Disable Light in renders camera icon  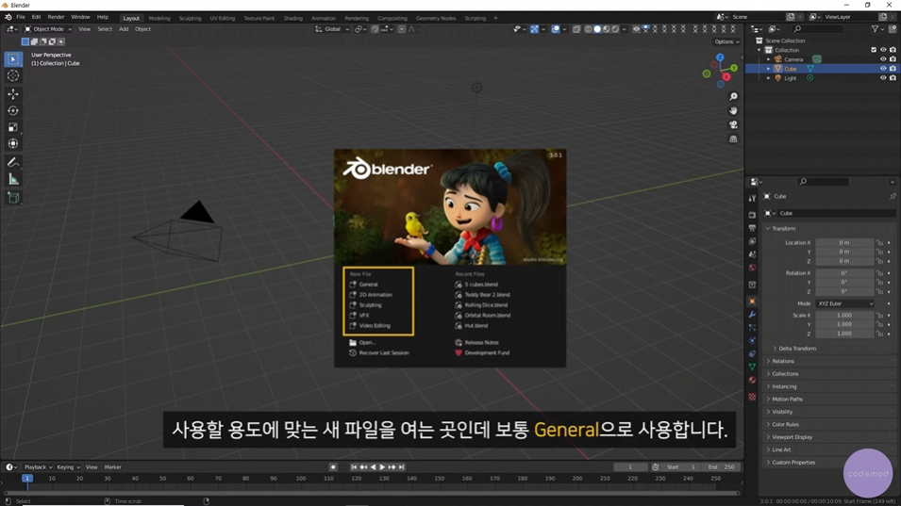(893, 78)
